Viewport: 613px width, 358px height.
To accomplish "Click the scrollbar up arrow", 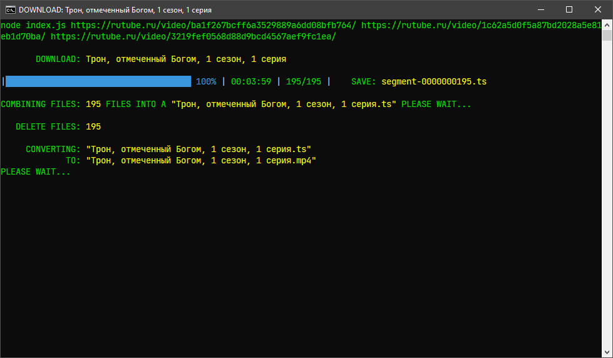I will tap(607, 25).
